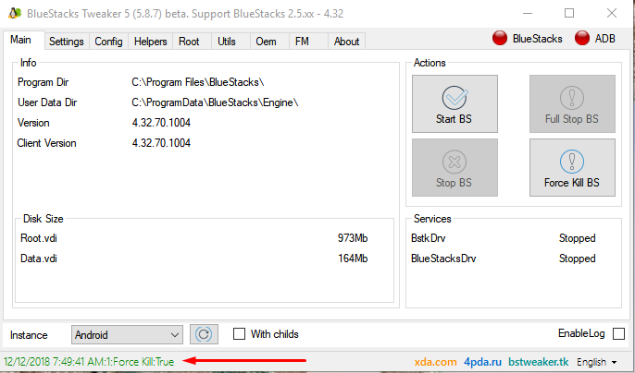
Task: Open the English language dropdown
Action: click(x=597, y=362)
